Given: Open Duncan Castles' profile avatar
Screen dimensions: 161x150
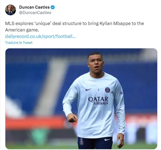Looking at the screenshot, I should click(10, 10).
